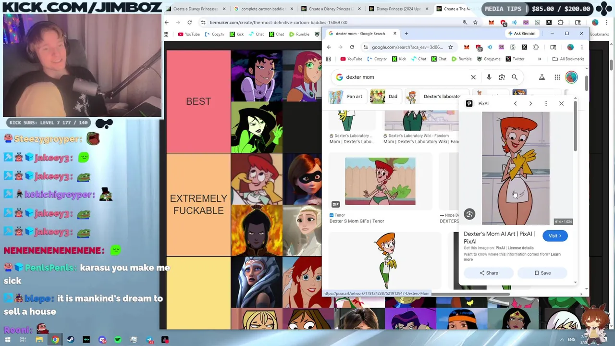Click the Visit button for PixAI

tap(555, 236)
